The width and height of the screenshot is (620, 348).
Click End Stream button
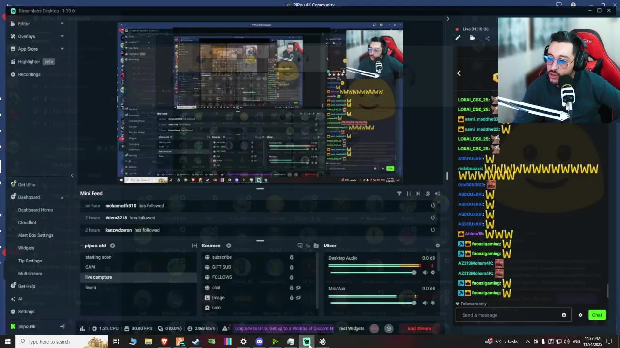(x=419, y=329)
